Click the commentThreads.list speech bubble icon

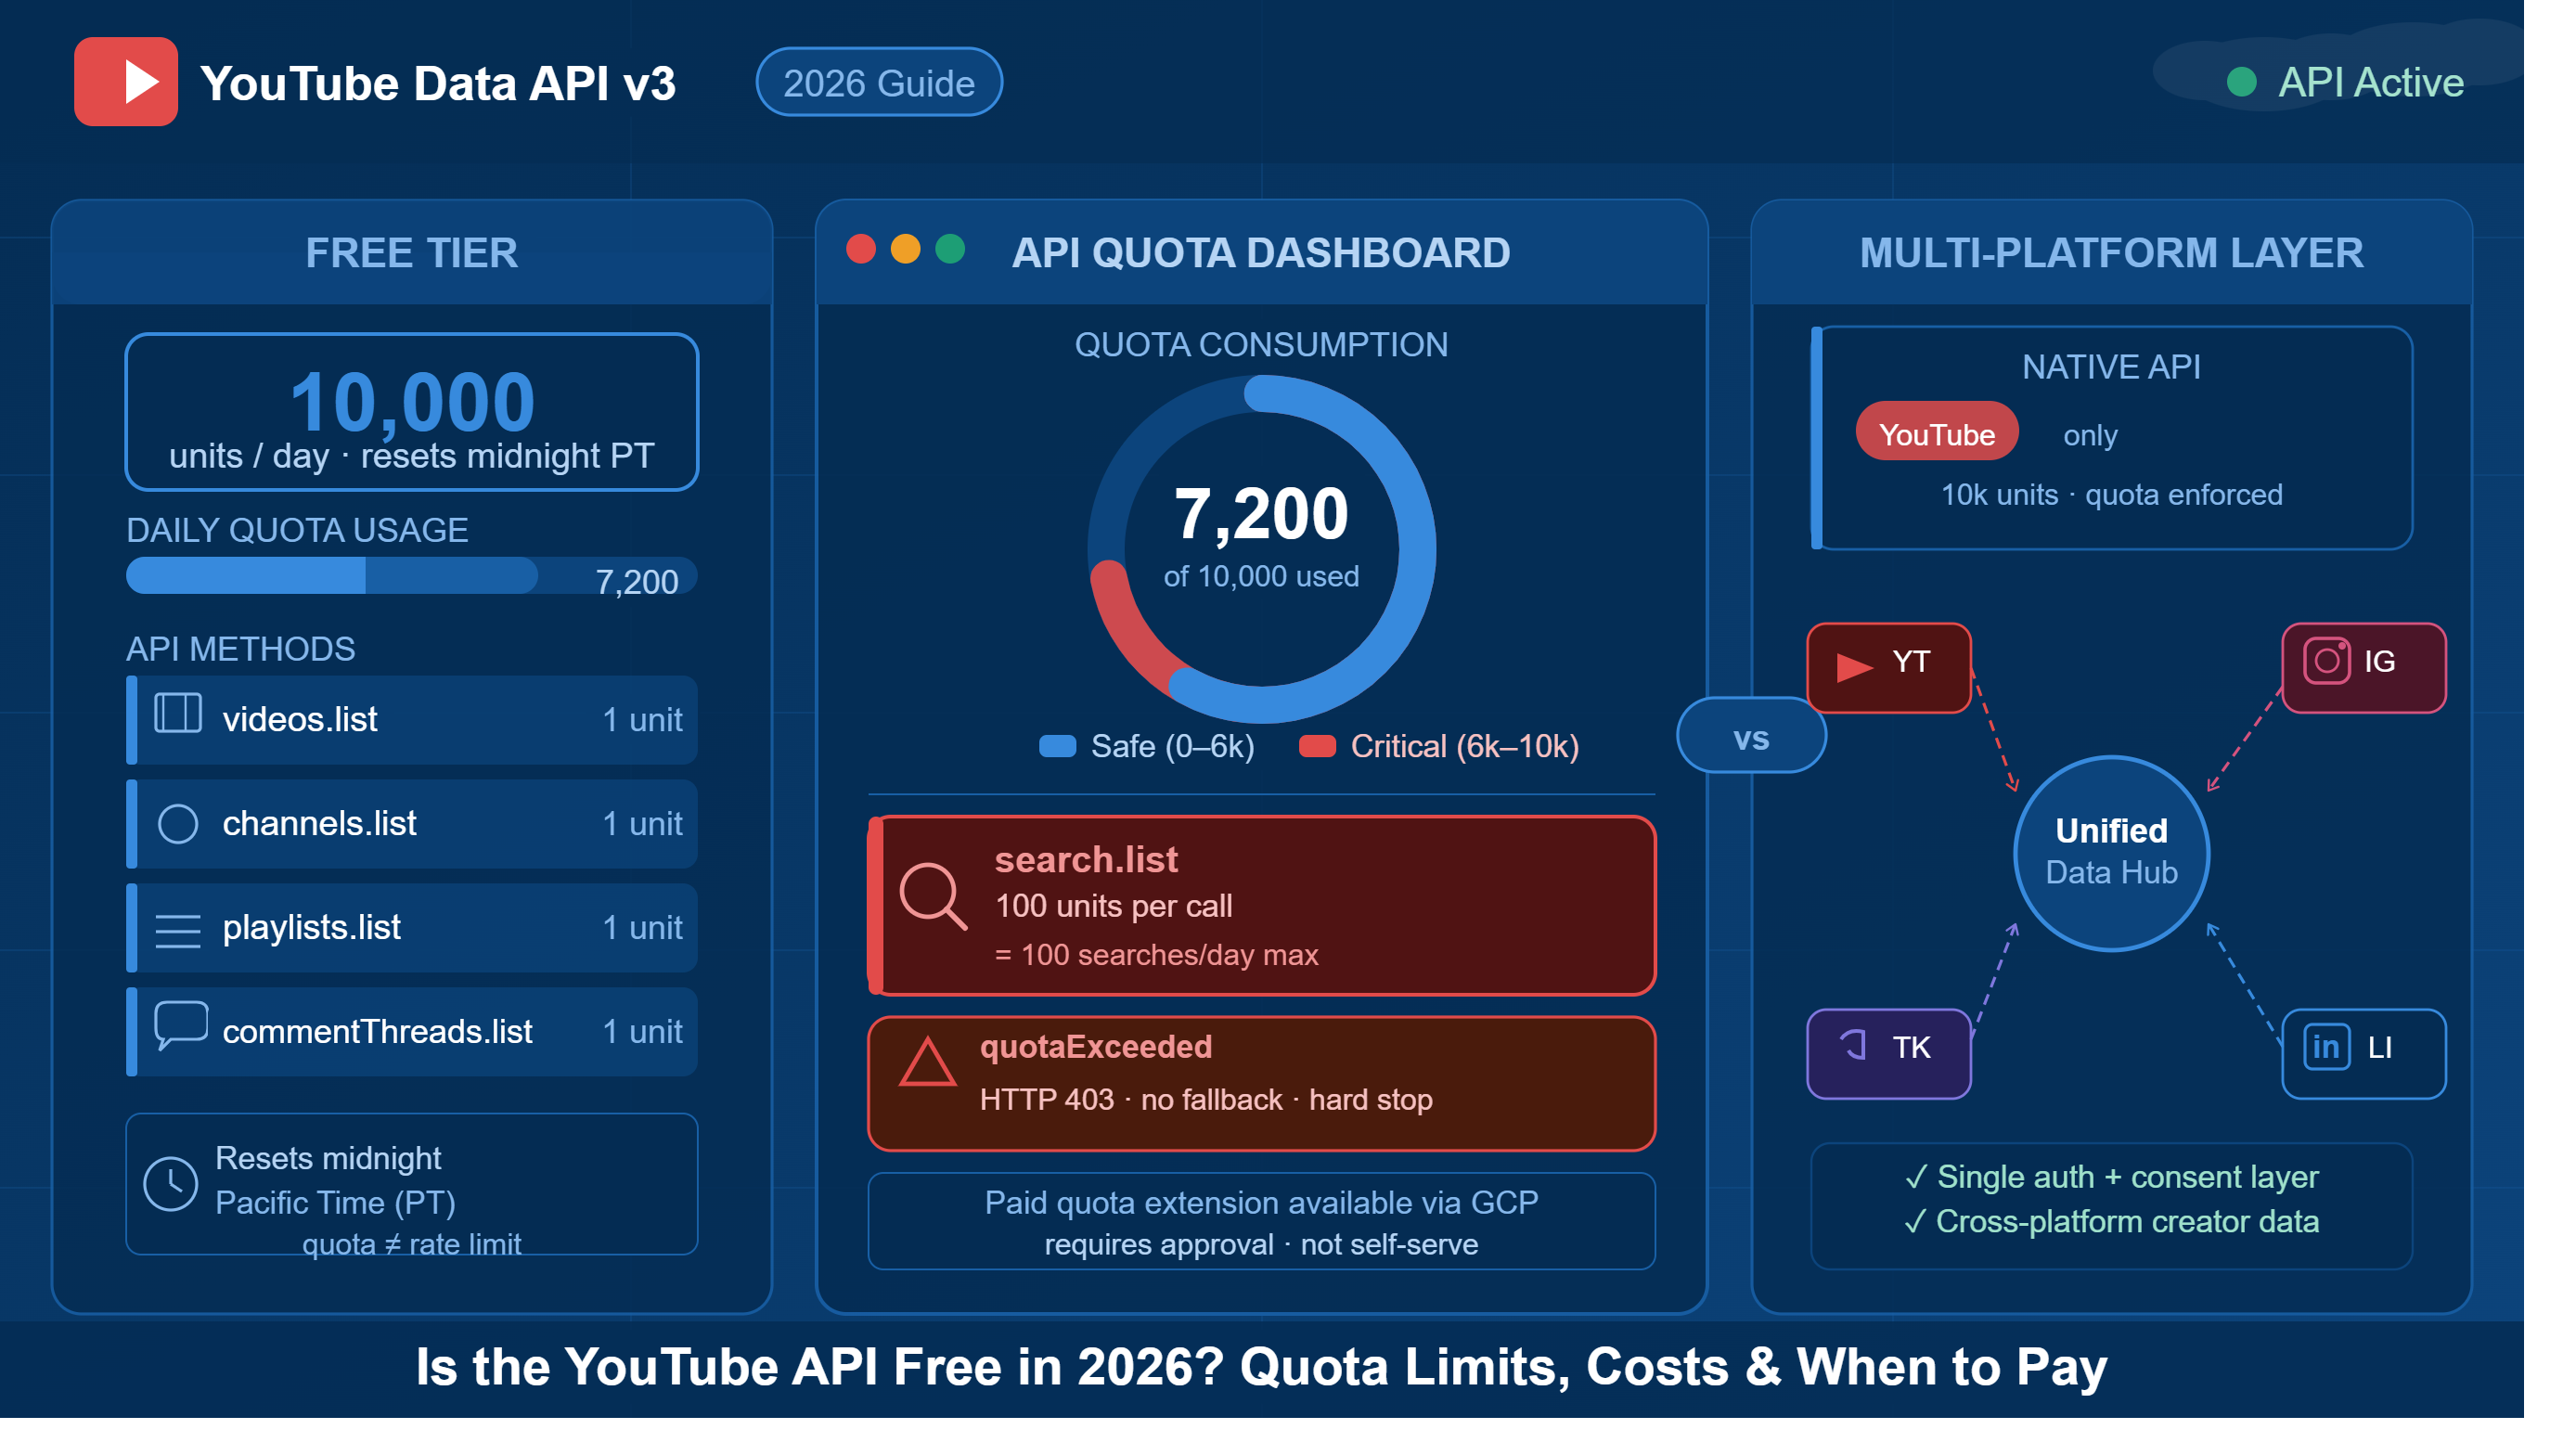(181, 1027)
